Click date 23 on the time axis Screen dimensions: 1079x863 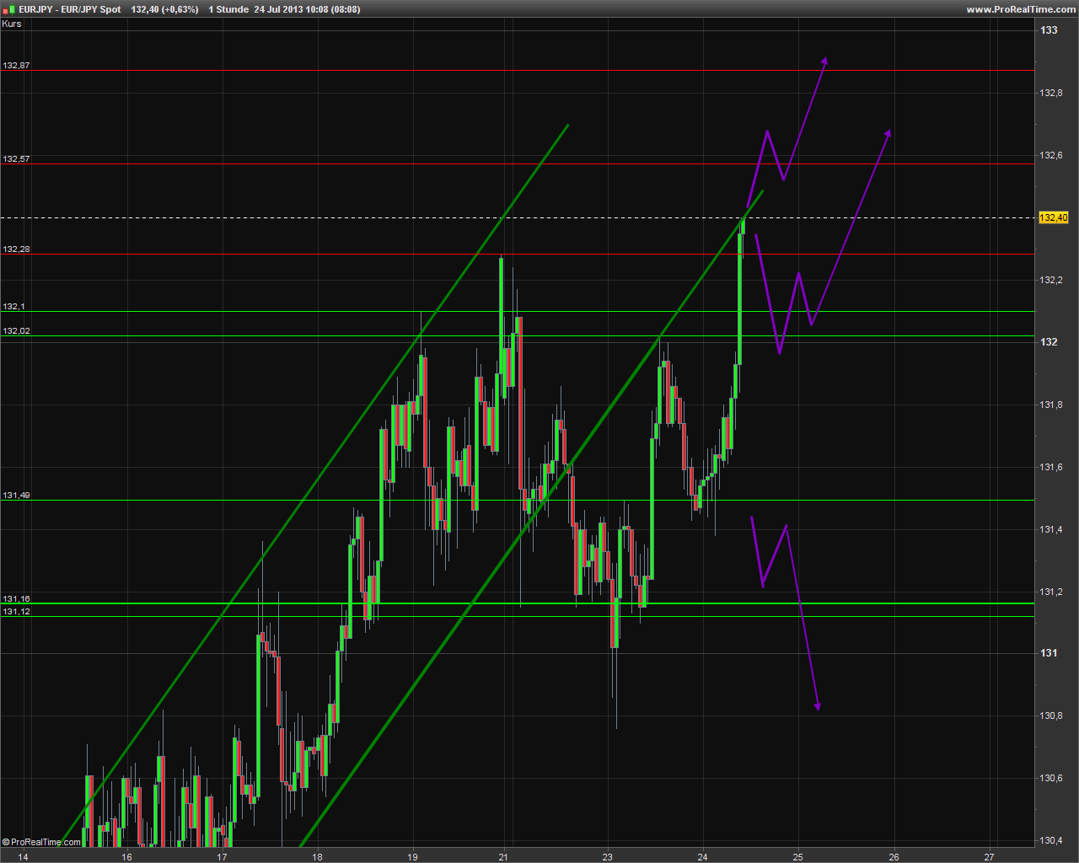click(608, 857)
